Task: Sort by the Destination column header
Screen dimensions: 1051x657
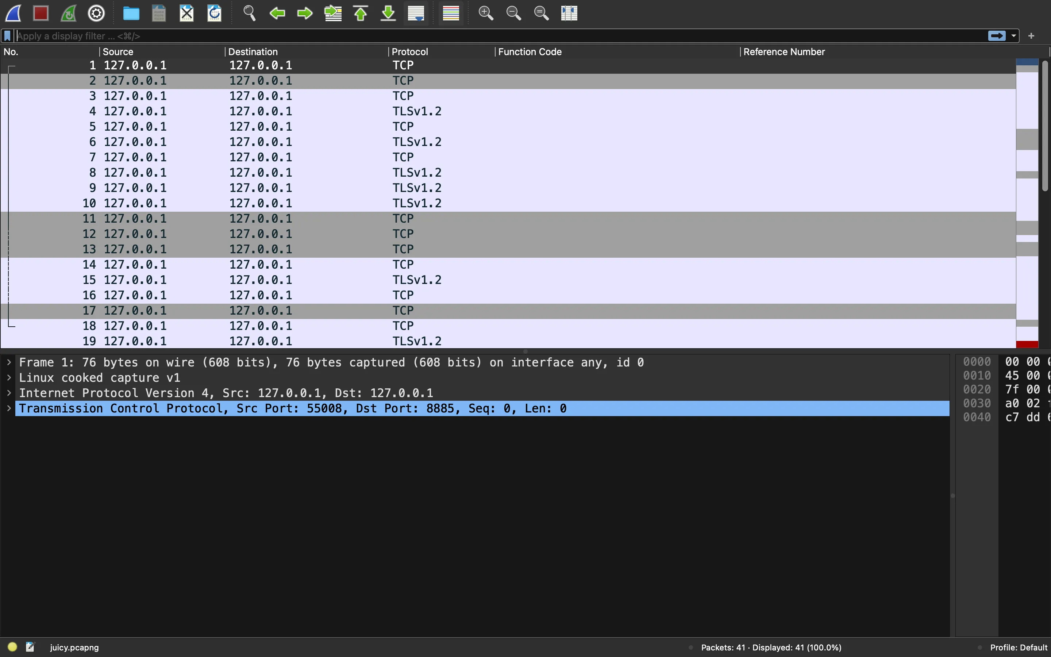Action: point(307,52)
